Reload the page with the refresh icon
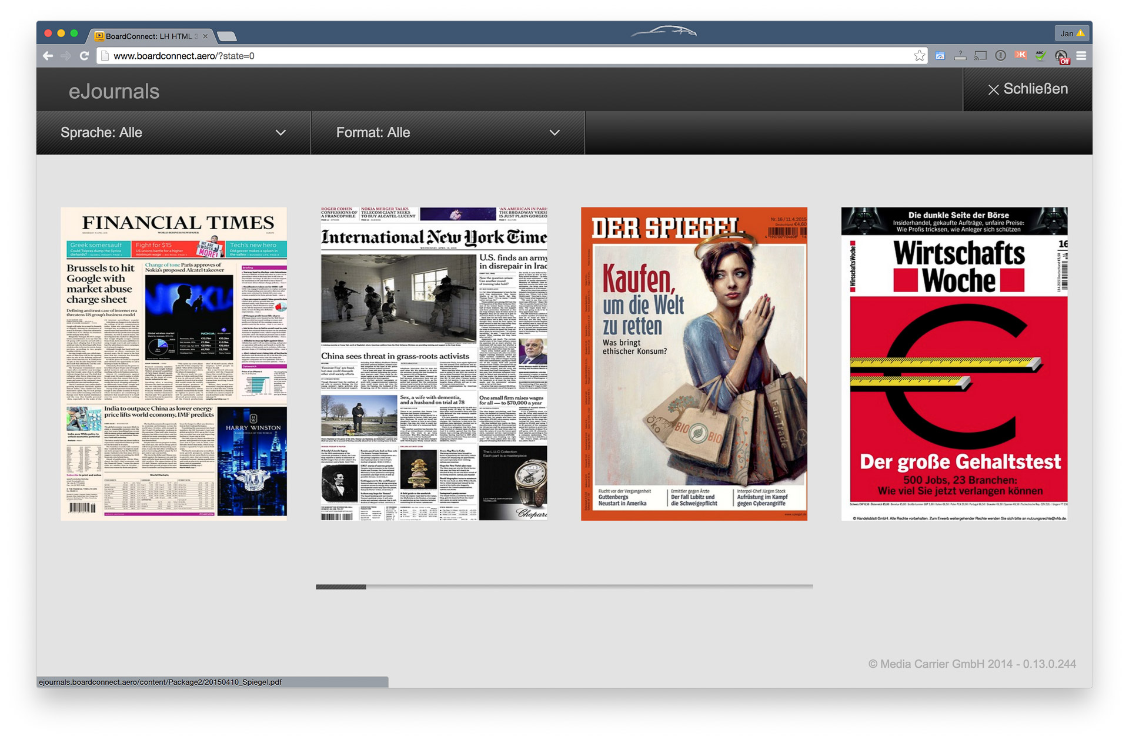The image size is (1129, 740). click(84, 56)
